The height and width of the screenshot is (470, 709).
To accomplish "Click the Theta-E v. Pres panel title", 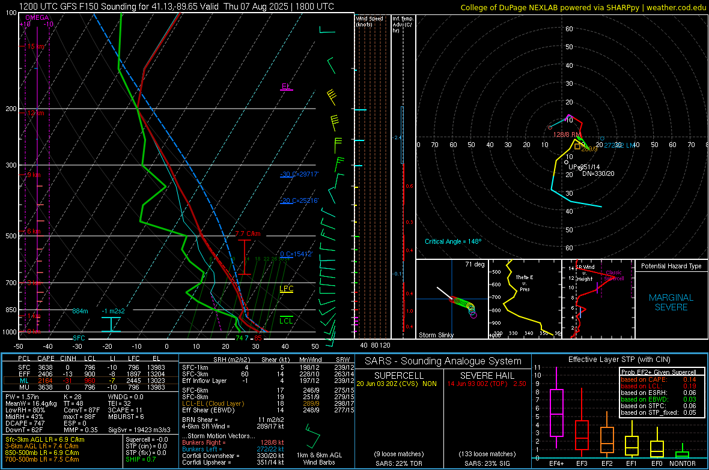I will [524, 283].
